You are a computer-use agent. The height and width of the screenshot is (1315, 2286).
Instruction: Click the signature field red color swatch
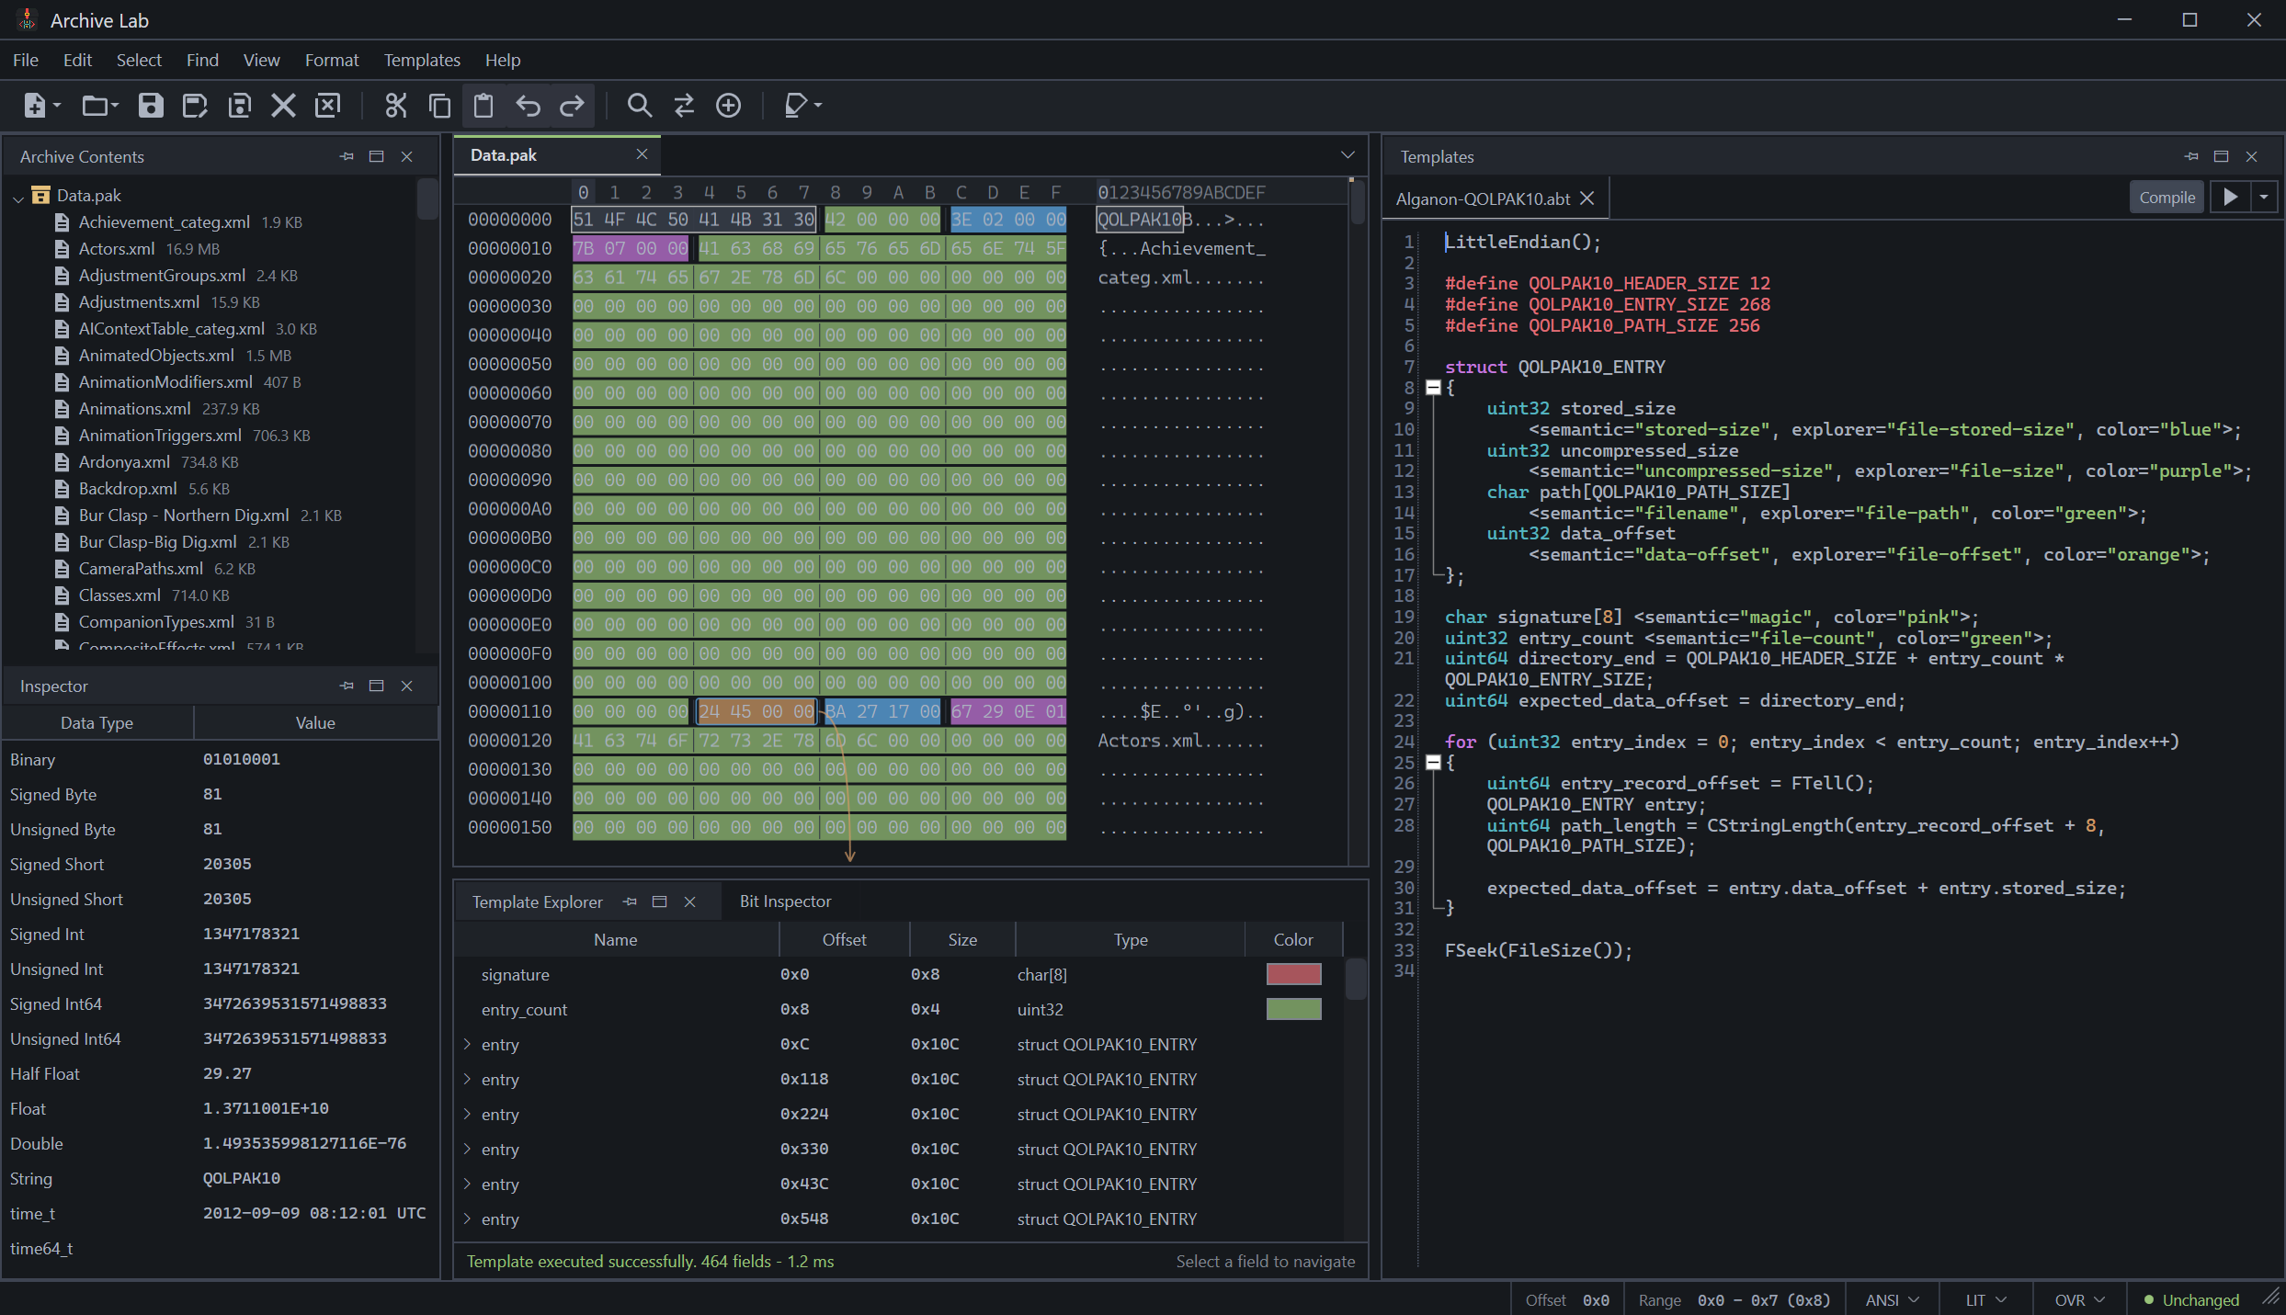[x=1293, y=974]
